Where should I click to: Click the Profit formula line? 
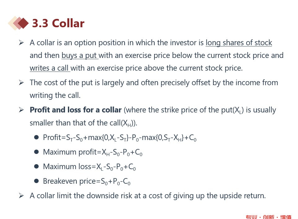(x=120, y=138)
